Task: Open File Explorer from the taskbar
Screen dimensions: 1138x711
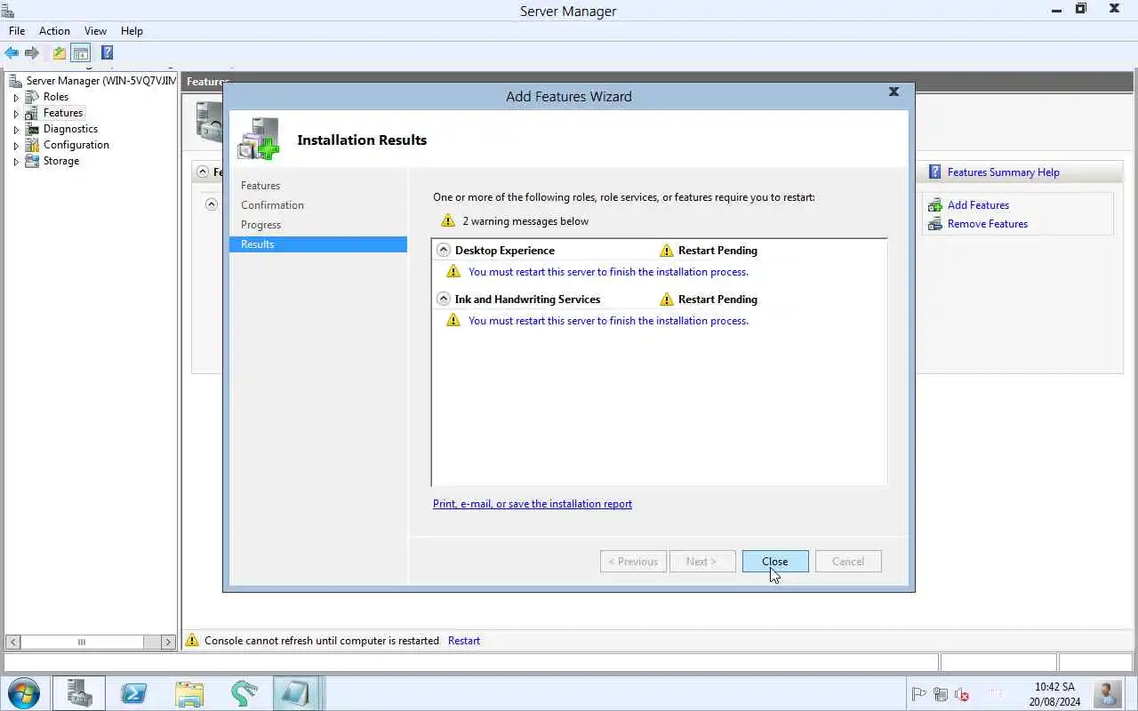Action: point(189,693)
